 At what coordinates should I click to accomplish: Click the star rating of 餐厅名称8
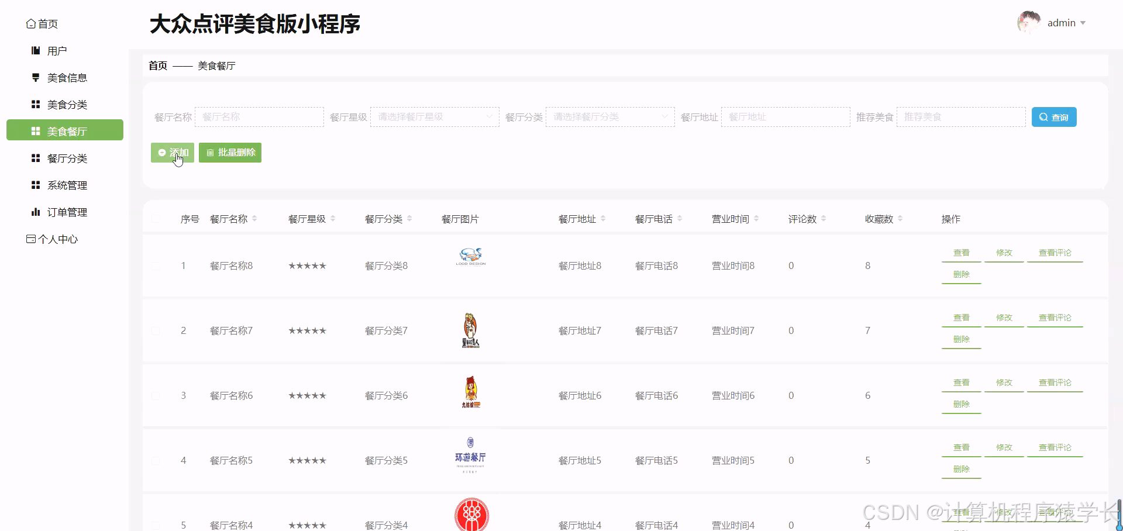pos(307,266)
